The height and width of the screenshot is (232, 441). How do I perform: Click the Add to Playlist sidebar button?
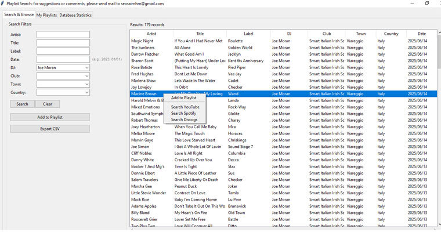click(x=50, y=117)
